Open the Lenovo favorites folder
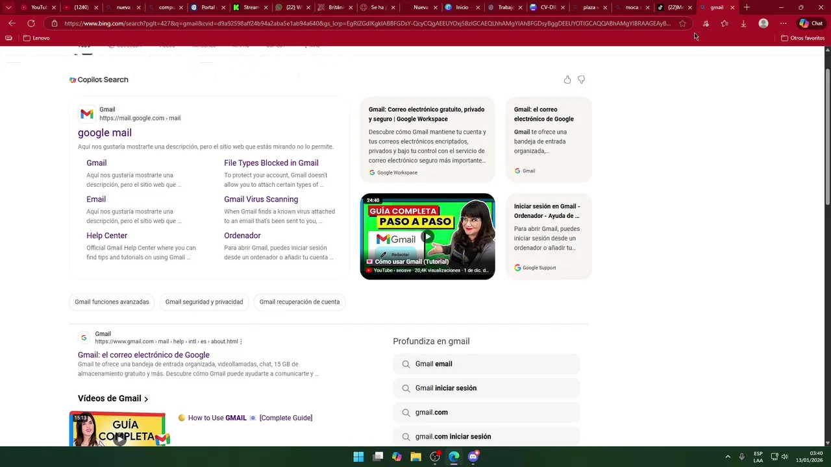Image resolution: width=831 pixels, height=467 pixels. (36, 38)
